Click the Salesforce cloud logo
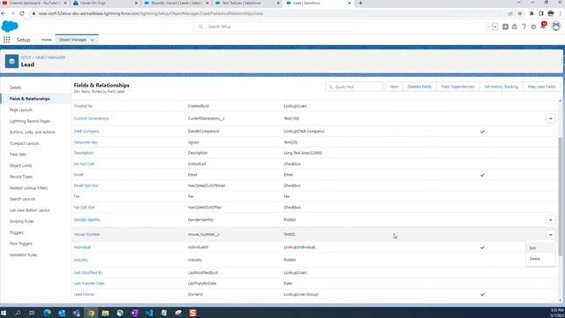This screenshot has height=318, width=565. tap(10, 26)
